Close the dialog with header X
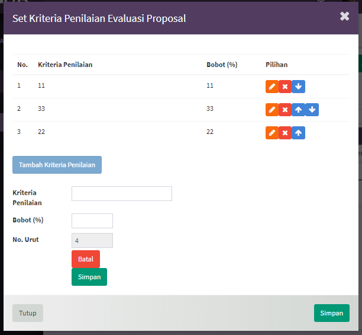The image size is (362, 335). click(344, 16)
